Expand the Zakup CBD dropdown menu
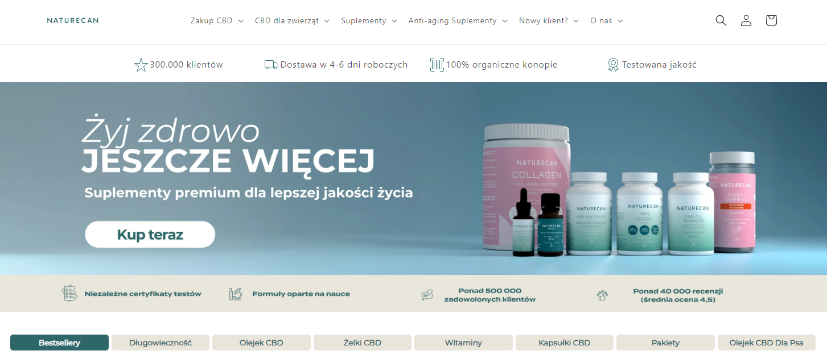The width and height of the screenshot is (827, 359). coord(217,20)
